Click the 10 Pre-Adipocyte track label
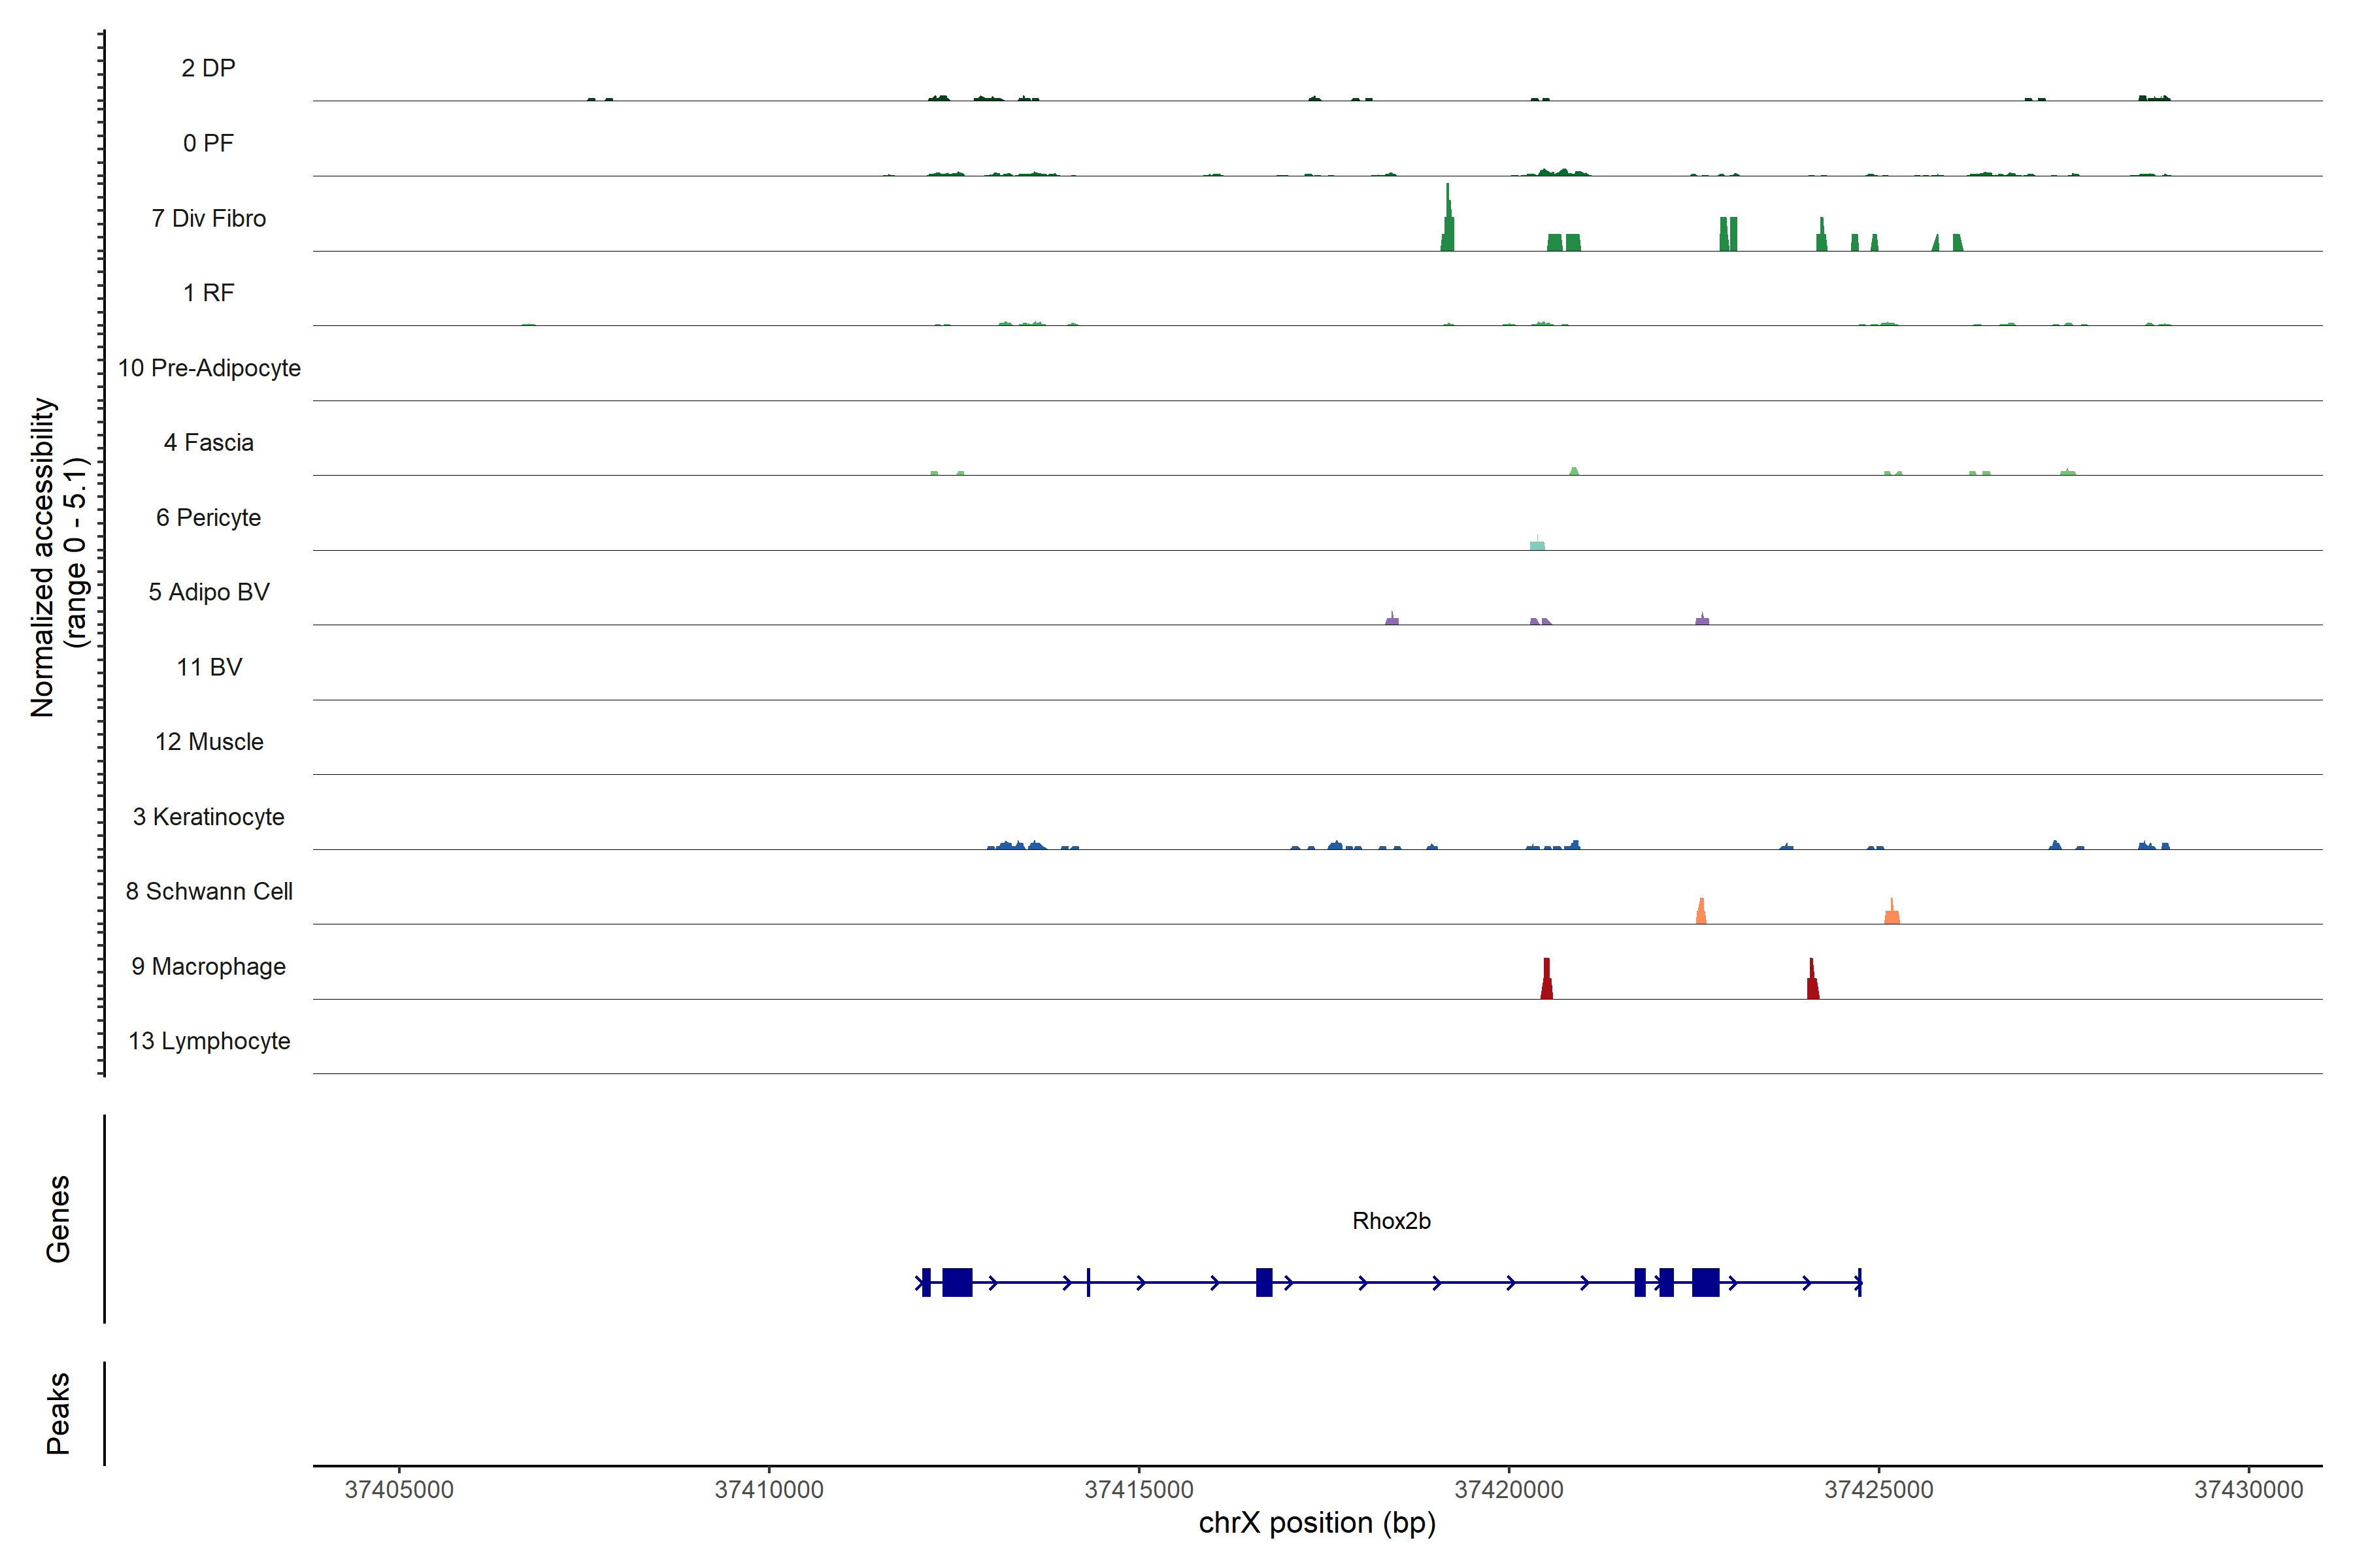This screenshot has width=2353, height=1568. point(208,368)
